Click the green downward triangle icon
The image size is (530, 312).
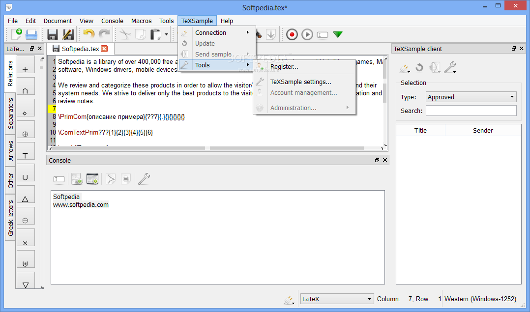coord(338,34)
